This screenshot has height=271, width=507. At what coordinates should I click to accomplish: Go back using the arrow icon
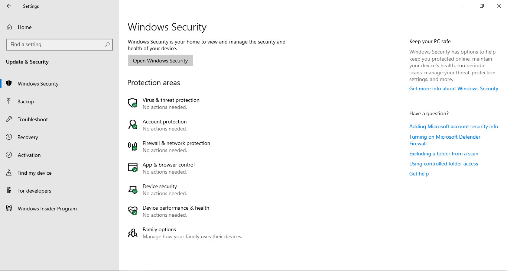pos(9,6)
